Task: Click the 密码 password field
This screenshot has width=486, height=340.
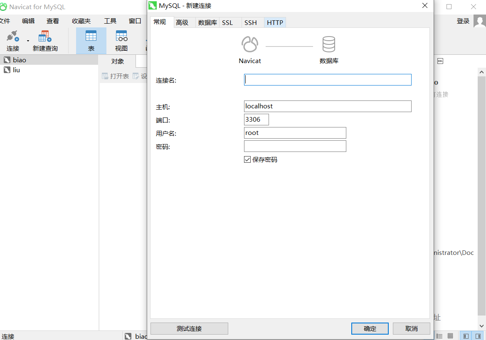Action: [295, 146]
